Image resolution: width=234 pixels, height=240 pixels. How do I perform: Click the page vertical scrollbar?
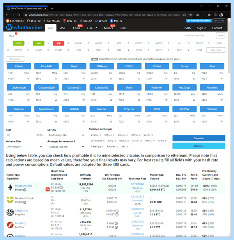tap(229, 48)
